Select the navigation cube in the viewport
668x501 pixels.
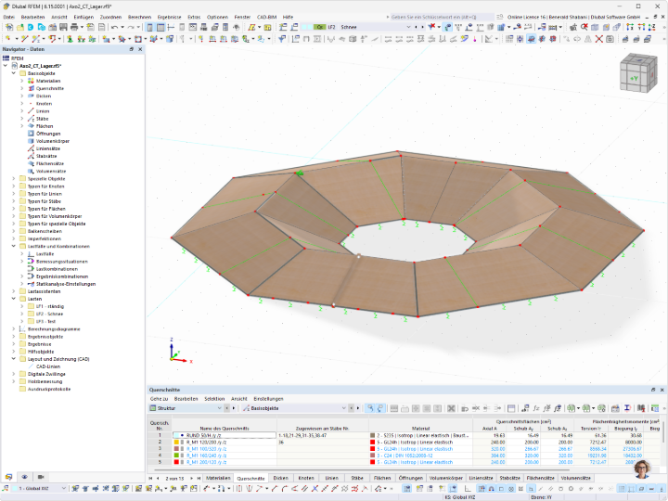(x=637, y=73)
